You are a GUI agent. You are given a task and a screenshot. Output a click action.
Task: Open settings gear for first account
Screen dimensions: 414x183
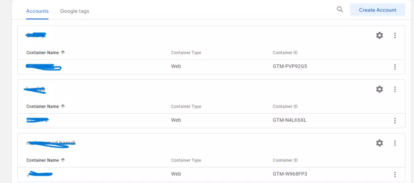pos(379,36)
